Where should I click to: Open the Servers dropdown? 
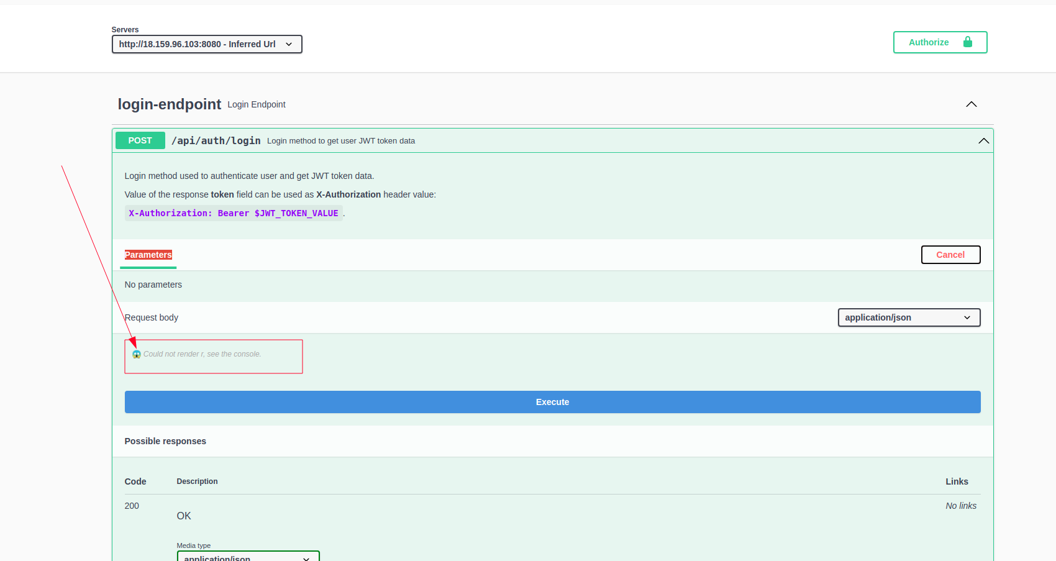pyautogui.click(x=206, y=44)
